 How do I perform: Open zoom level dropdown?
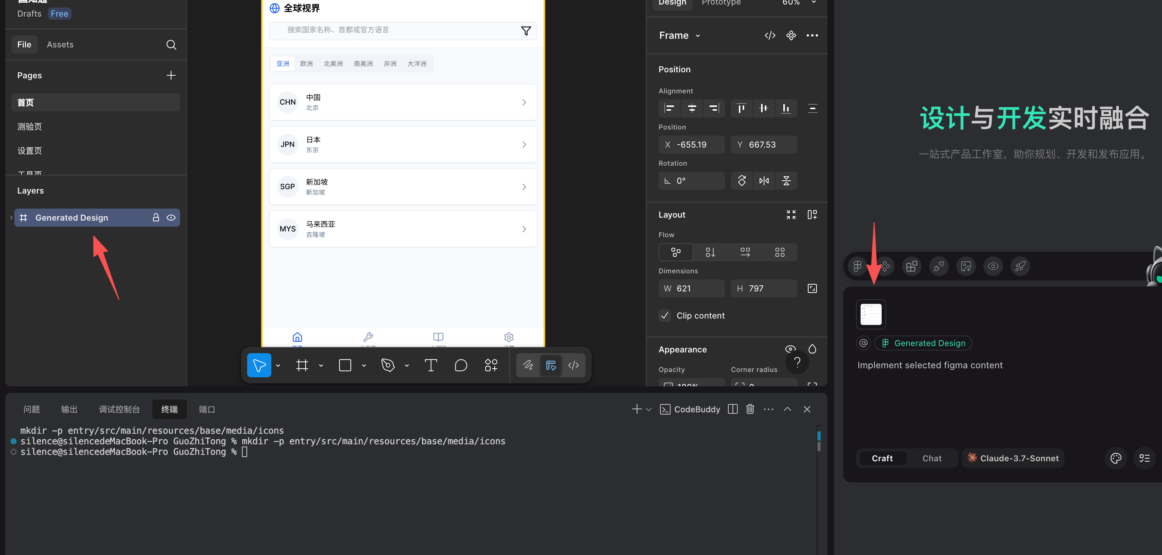(814, 3)
